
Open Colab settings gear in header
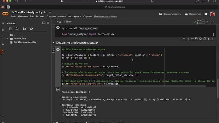[x=206, y=14]
